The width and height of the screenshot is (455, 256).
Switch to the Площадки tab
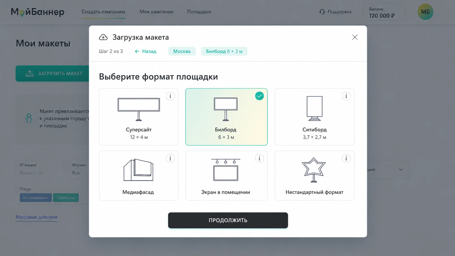199,12
